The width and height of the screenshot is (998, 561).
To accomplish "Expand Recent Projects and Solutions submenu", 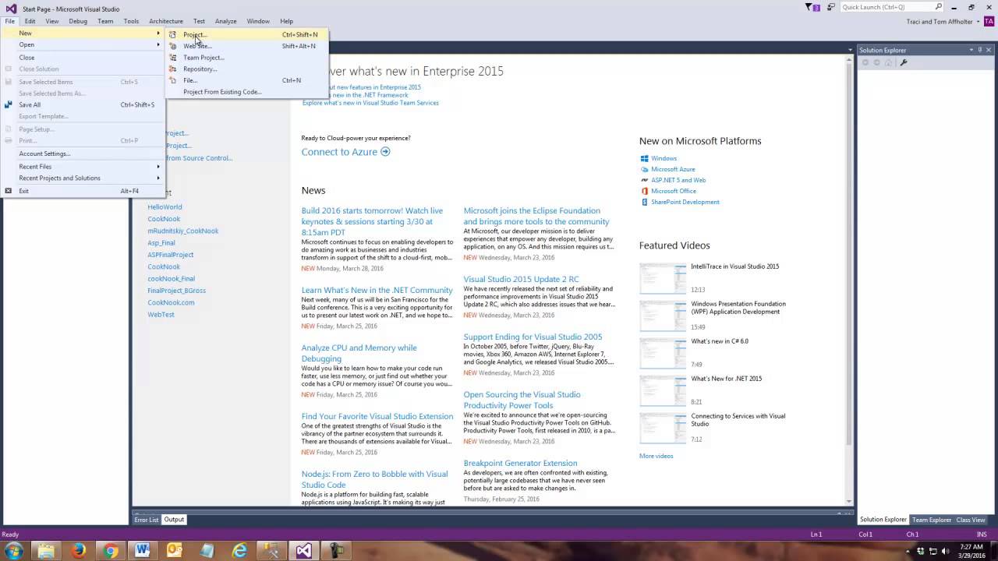I will [83, 178].
